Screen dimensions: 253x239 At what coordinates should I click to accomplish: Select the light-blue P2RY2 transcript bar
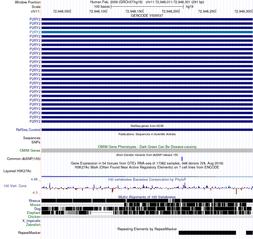(147, 32)
